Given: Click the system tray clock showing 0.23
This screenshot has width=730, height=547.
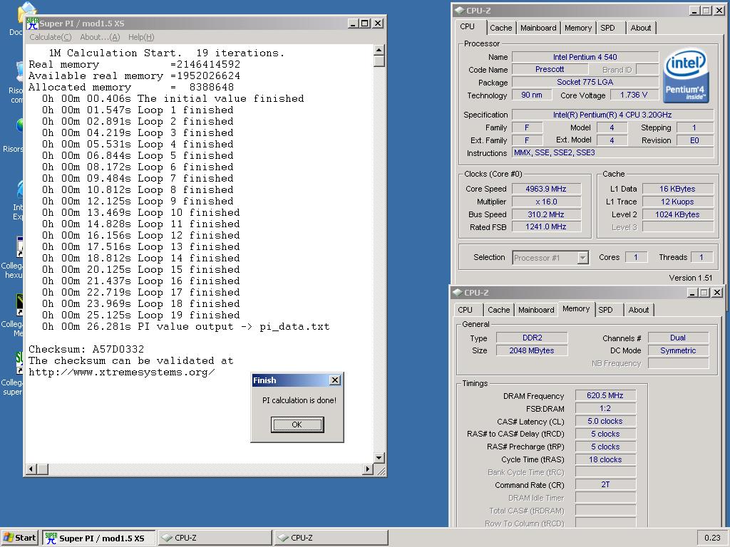Looking at the screenshot, I should (712, 538).
